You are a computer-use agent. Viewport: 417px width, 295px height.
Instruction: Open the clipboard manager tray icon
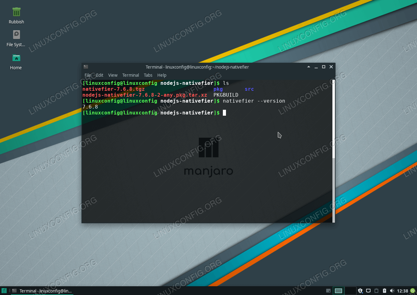tap(376, 291)
